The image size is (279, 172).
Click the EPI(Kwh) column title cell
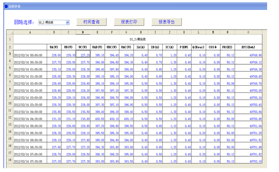click(249, 47)
